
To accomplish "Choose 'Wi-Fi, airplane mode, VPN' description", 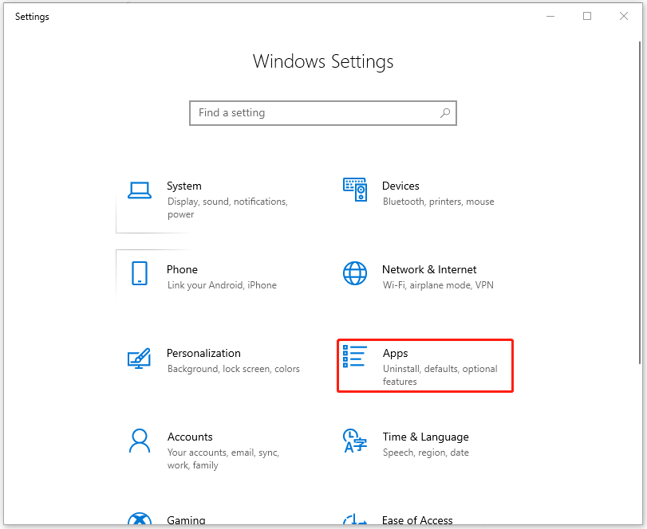I will pyautogui.click(x=438, y=285).
